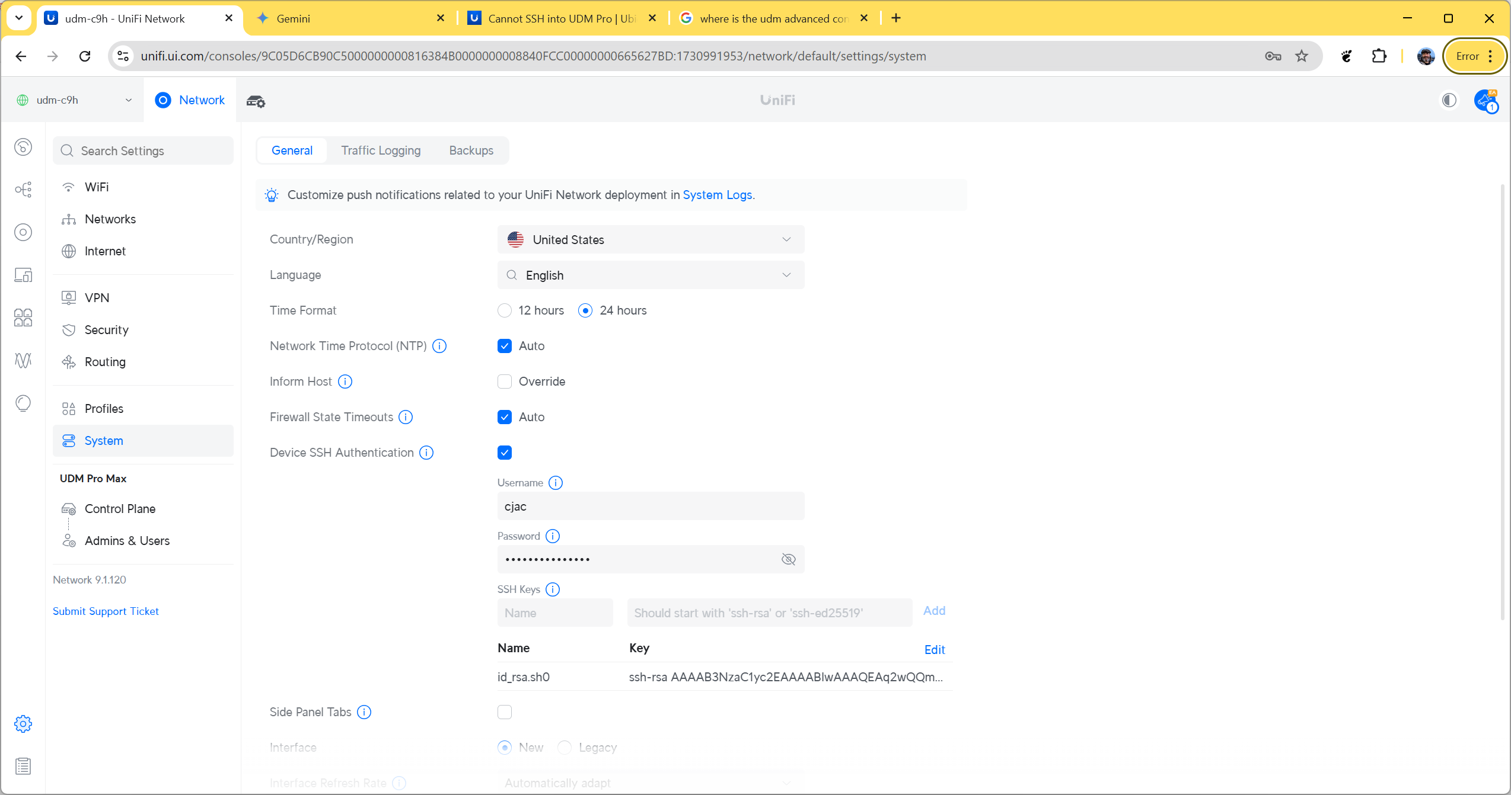Click the client devices icon in left rail

pyautogui.click(x=23, y=275)
